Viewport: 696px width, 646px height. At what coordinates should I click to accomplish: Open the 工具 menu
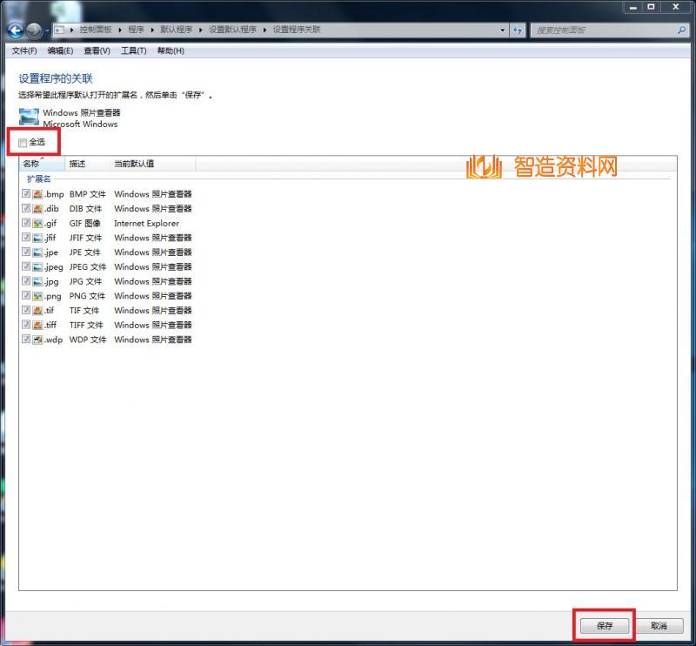(x=132, y=50)
